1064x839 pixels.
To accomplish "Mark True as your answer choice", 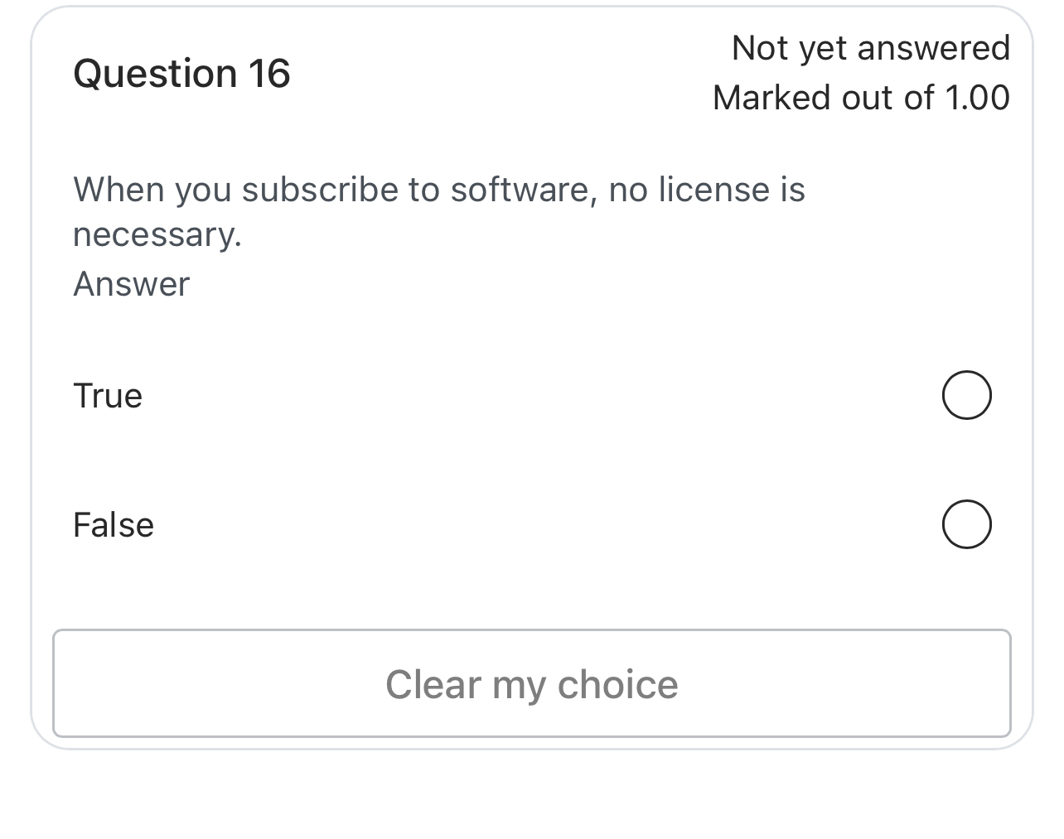I will (966, 395).
